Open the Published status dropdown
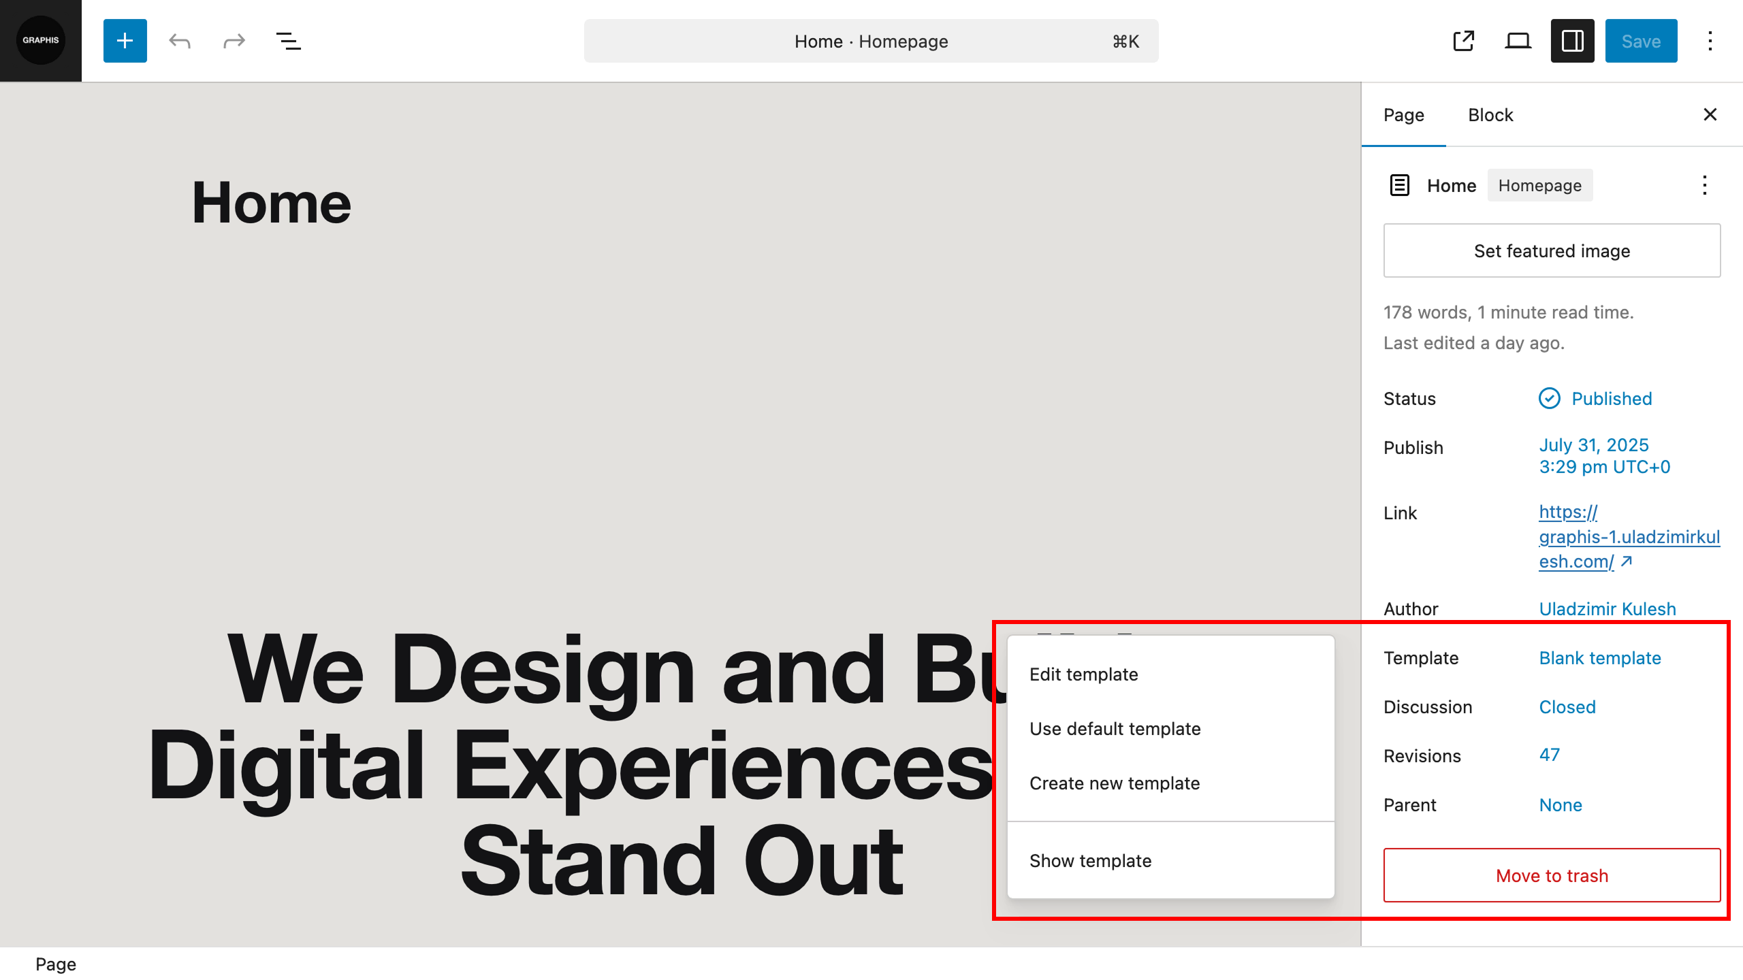The height and width of the screenshot is (980, 1743). 1611,399
